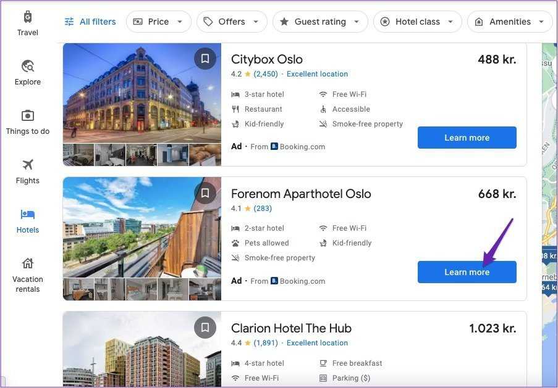Expand the Amenities filter dropdown
Image resolution: width=558 pixels, height=388 pixels.
click(x=510, y=22)
